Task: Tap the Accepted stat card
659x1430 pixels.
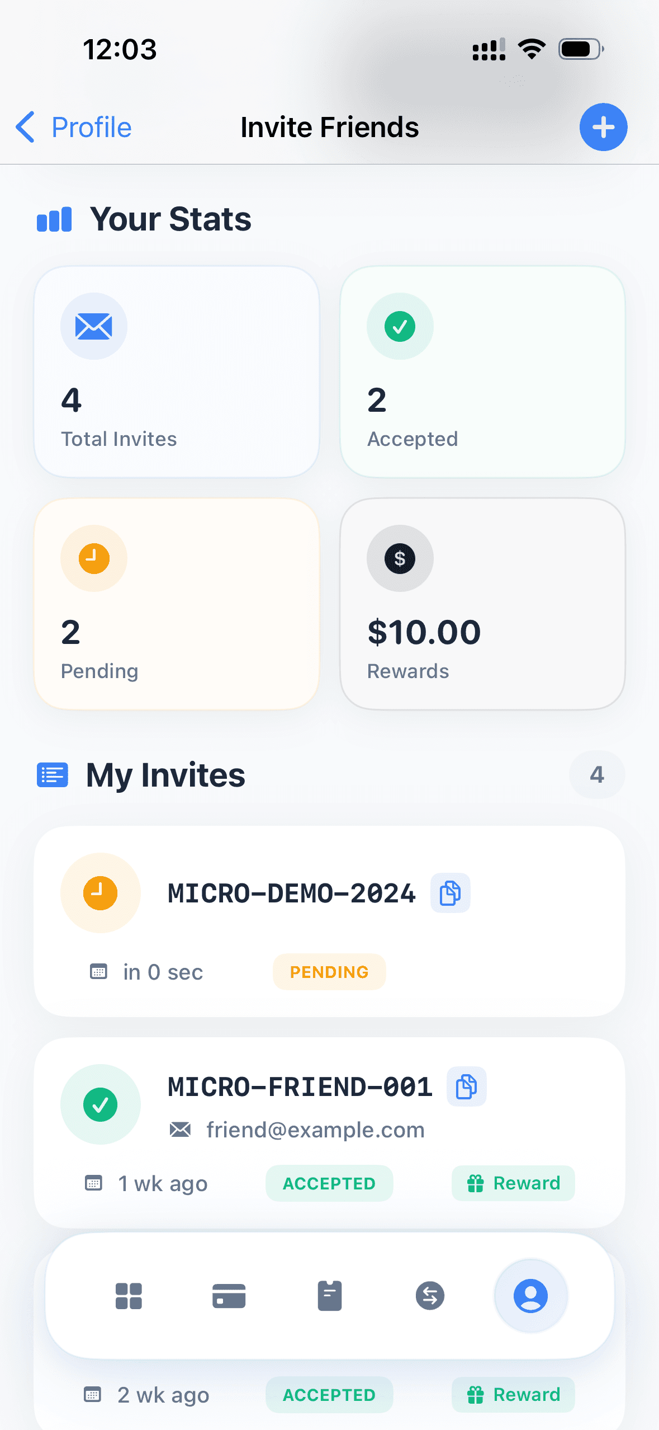Action: tap(482, 372)
